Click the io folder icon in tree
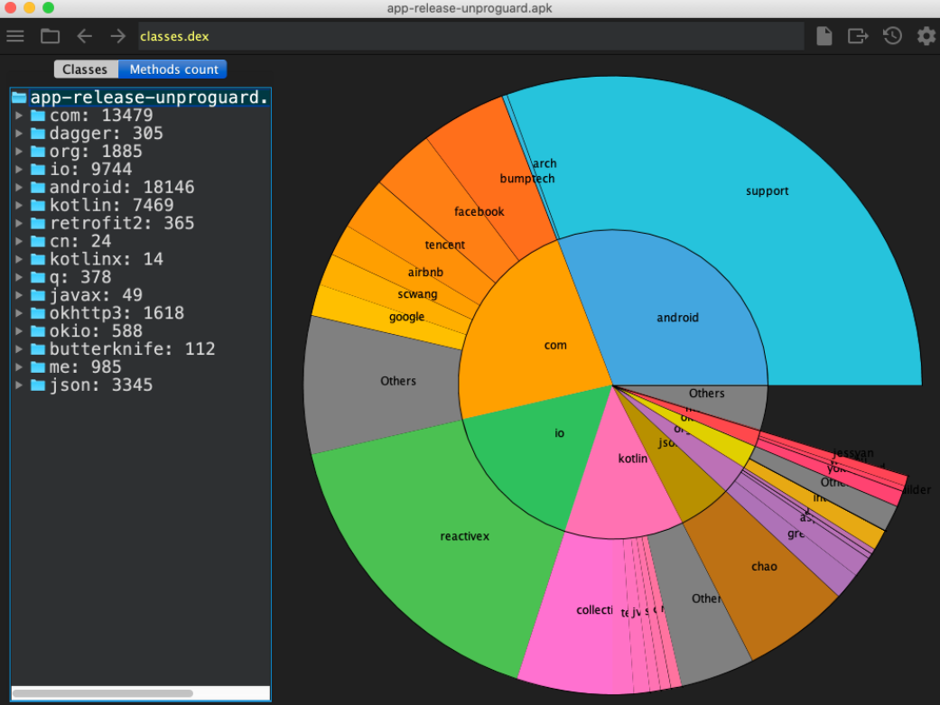The height and width of the screenshot is (705, 940). [x=38, y=169]
